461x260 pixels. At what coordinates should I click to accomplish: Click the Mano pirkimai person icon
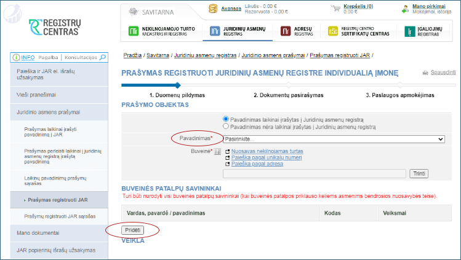tap(405, 9)
